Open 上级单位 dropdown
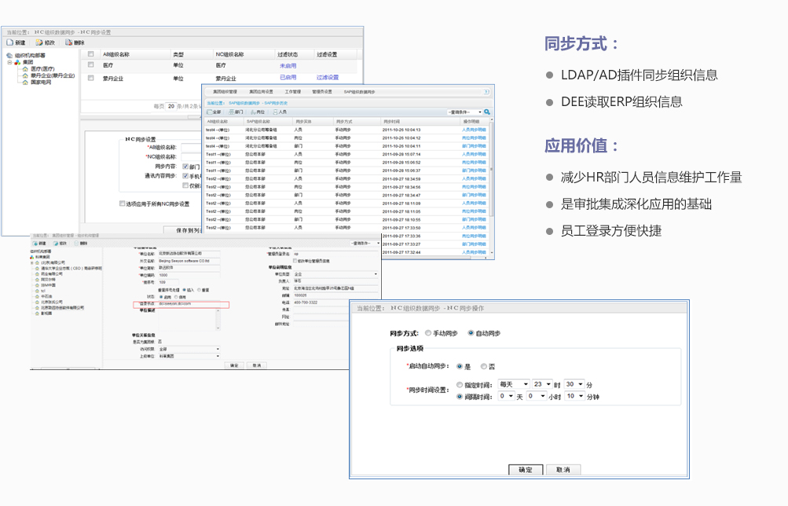 [x=189, y=356]
